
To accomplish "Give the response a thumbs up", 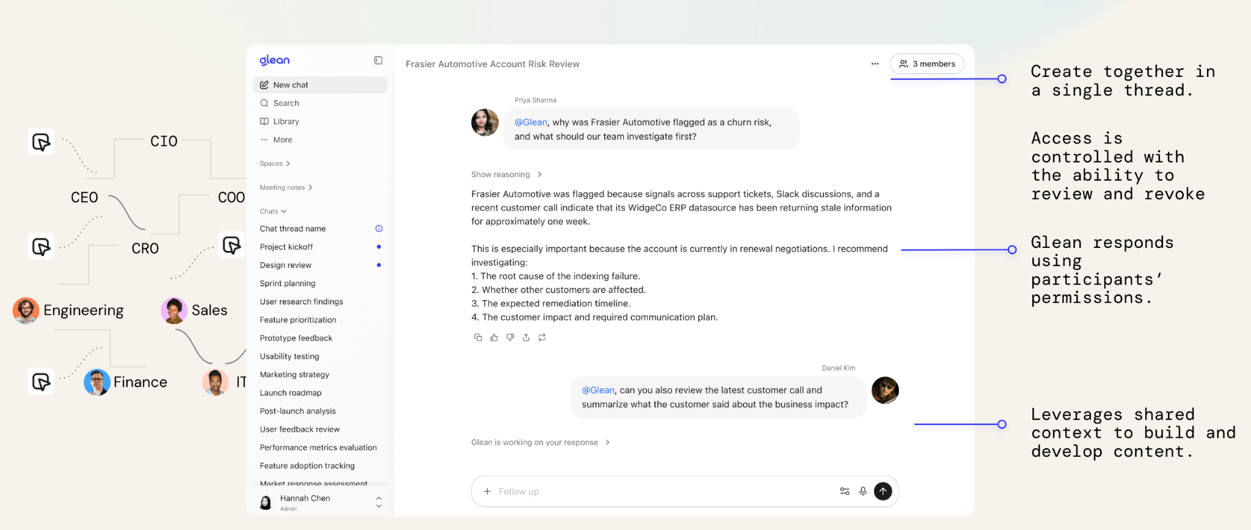I will pos(494,337).
